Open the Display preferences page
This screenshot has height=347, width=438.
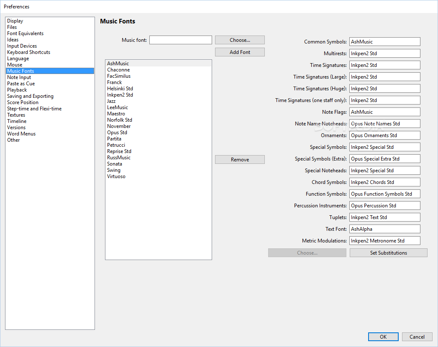pos(50,21)
